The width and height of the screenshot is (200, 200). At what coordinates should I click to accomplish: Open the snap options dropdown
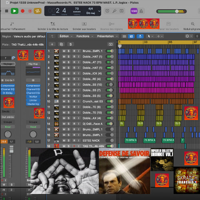pos(189,36)
